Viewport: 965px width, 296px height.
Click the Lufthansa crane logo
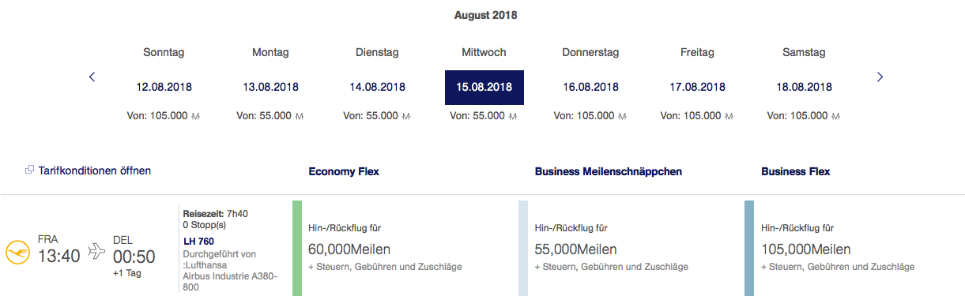pos(16,253)
